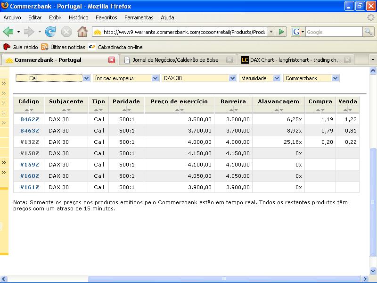
Task: Open the search engine chooser dropdown
Action: (298, 32)
